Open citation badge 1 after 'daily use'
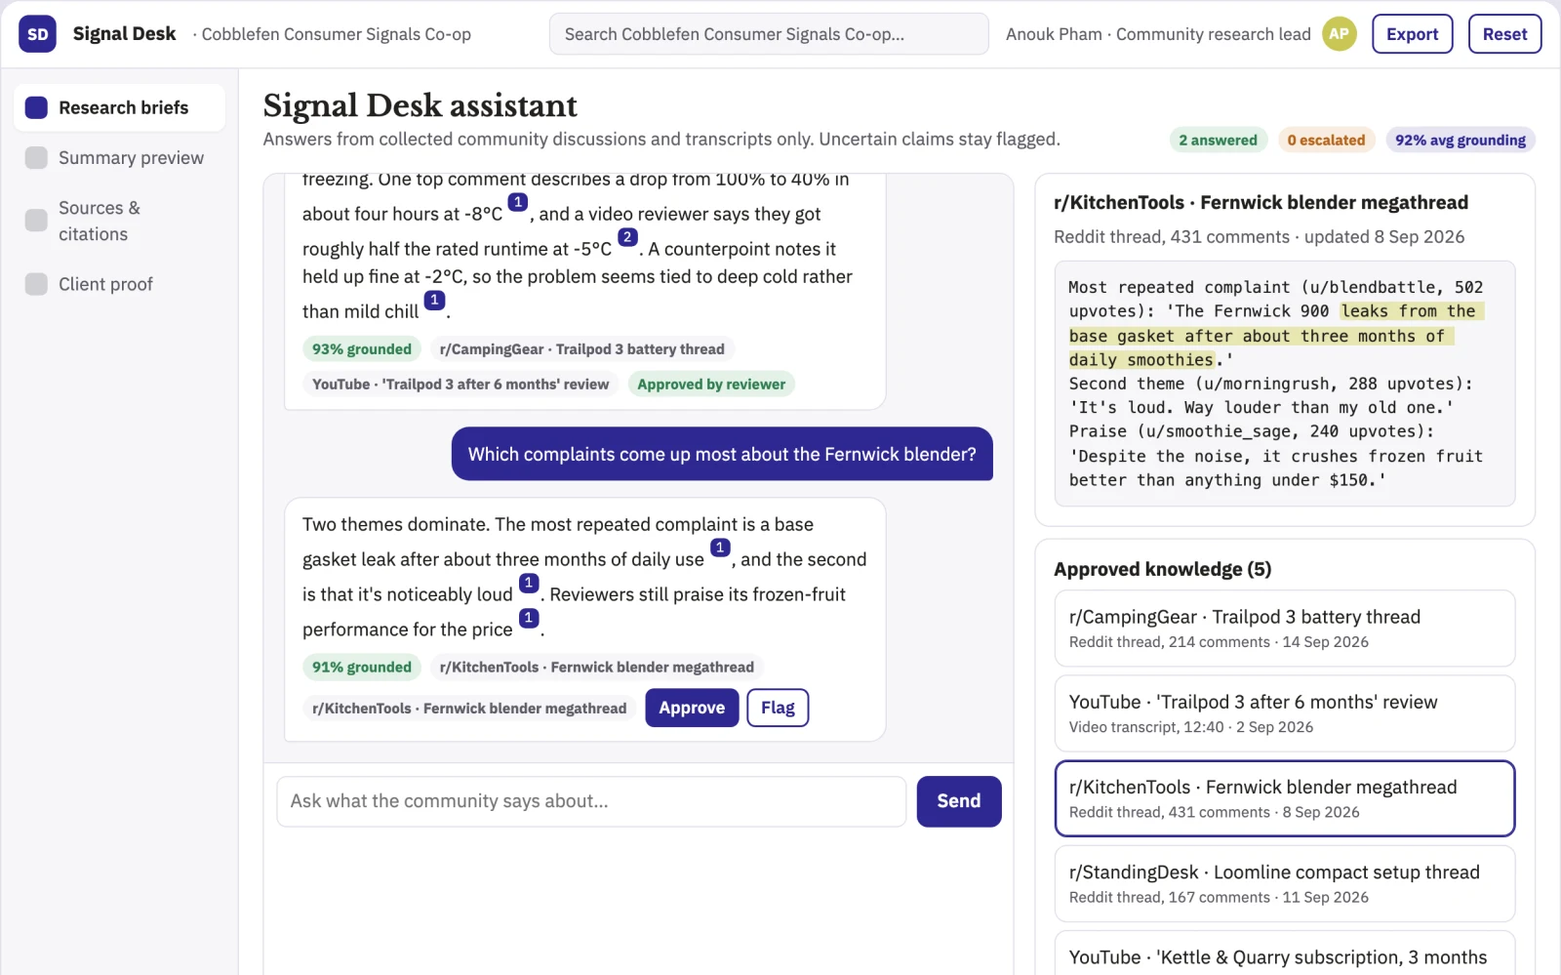The image size is (1561, 975). pyautogui.click(x=720, y=548)
